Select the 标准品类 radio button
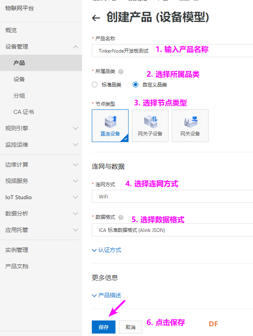This screenshot has height=336, width=253. (95, 85)
